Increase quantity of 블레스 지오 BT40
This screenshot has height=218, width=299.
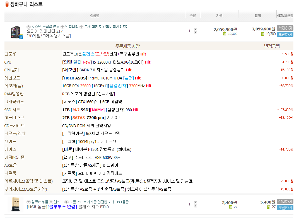(196, 203)
